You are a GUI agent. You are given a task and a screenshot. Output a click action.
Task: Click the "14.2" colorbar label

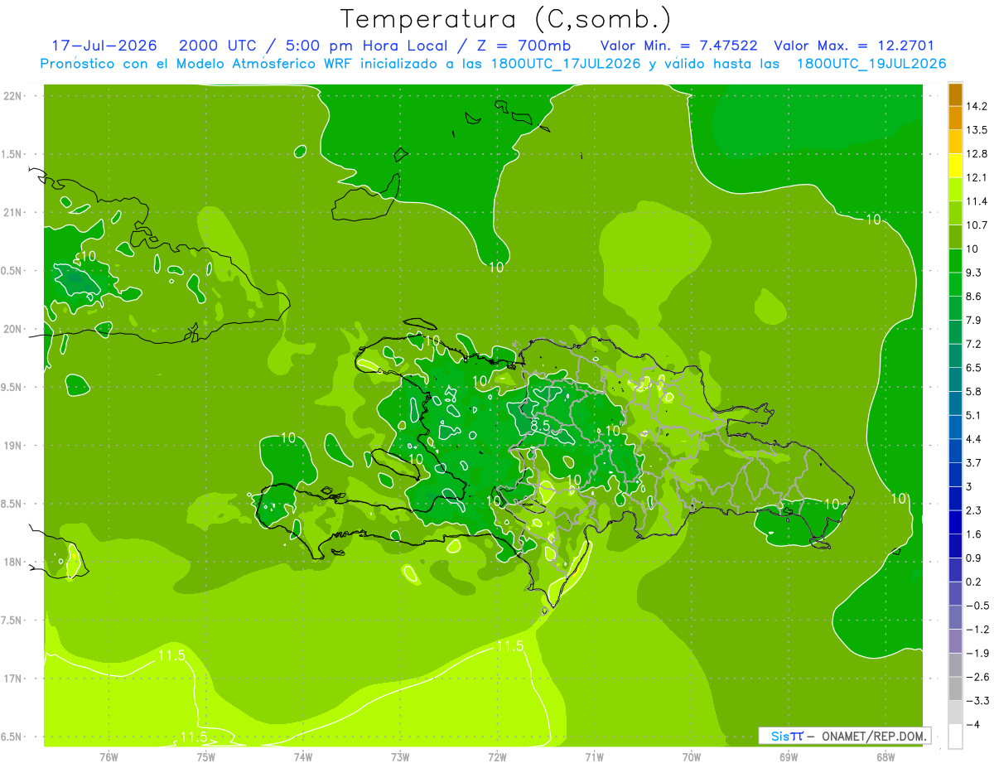pos(977,106)
